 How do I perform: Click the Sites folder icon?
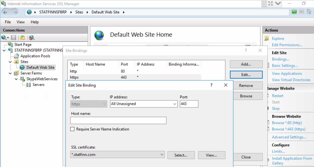coord(17,62)
